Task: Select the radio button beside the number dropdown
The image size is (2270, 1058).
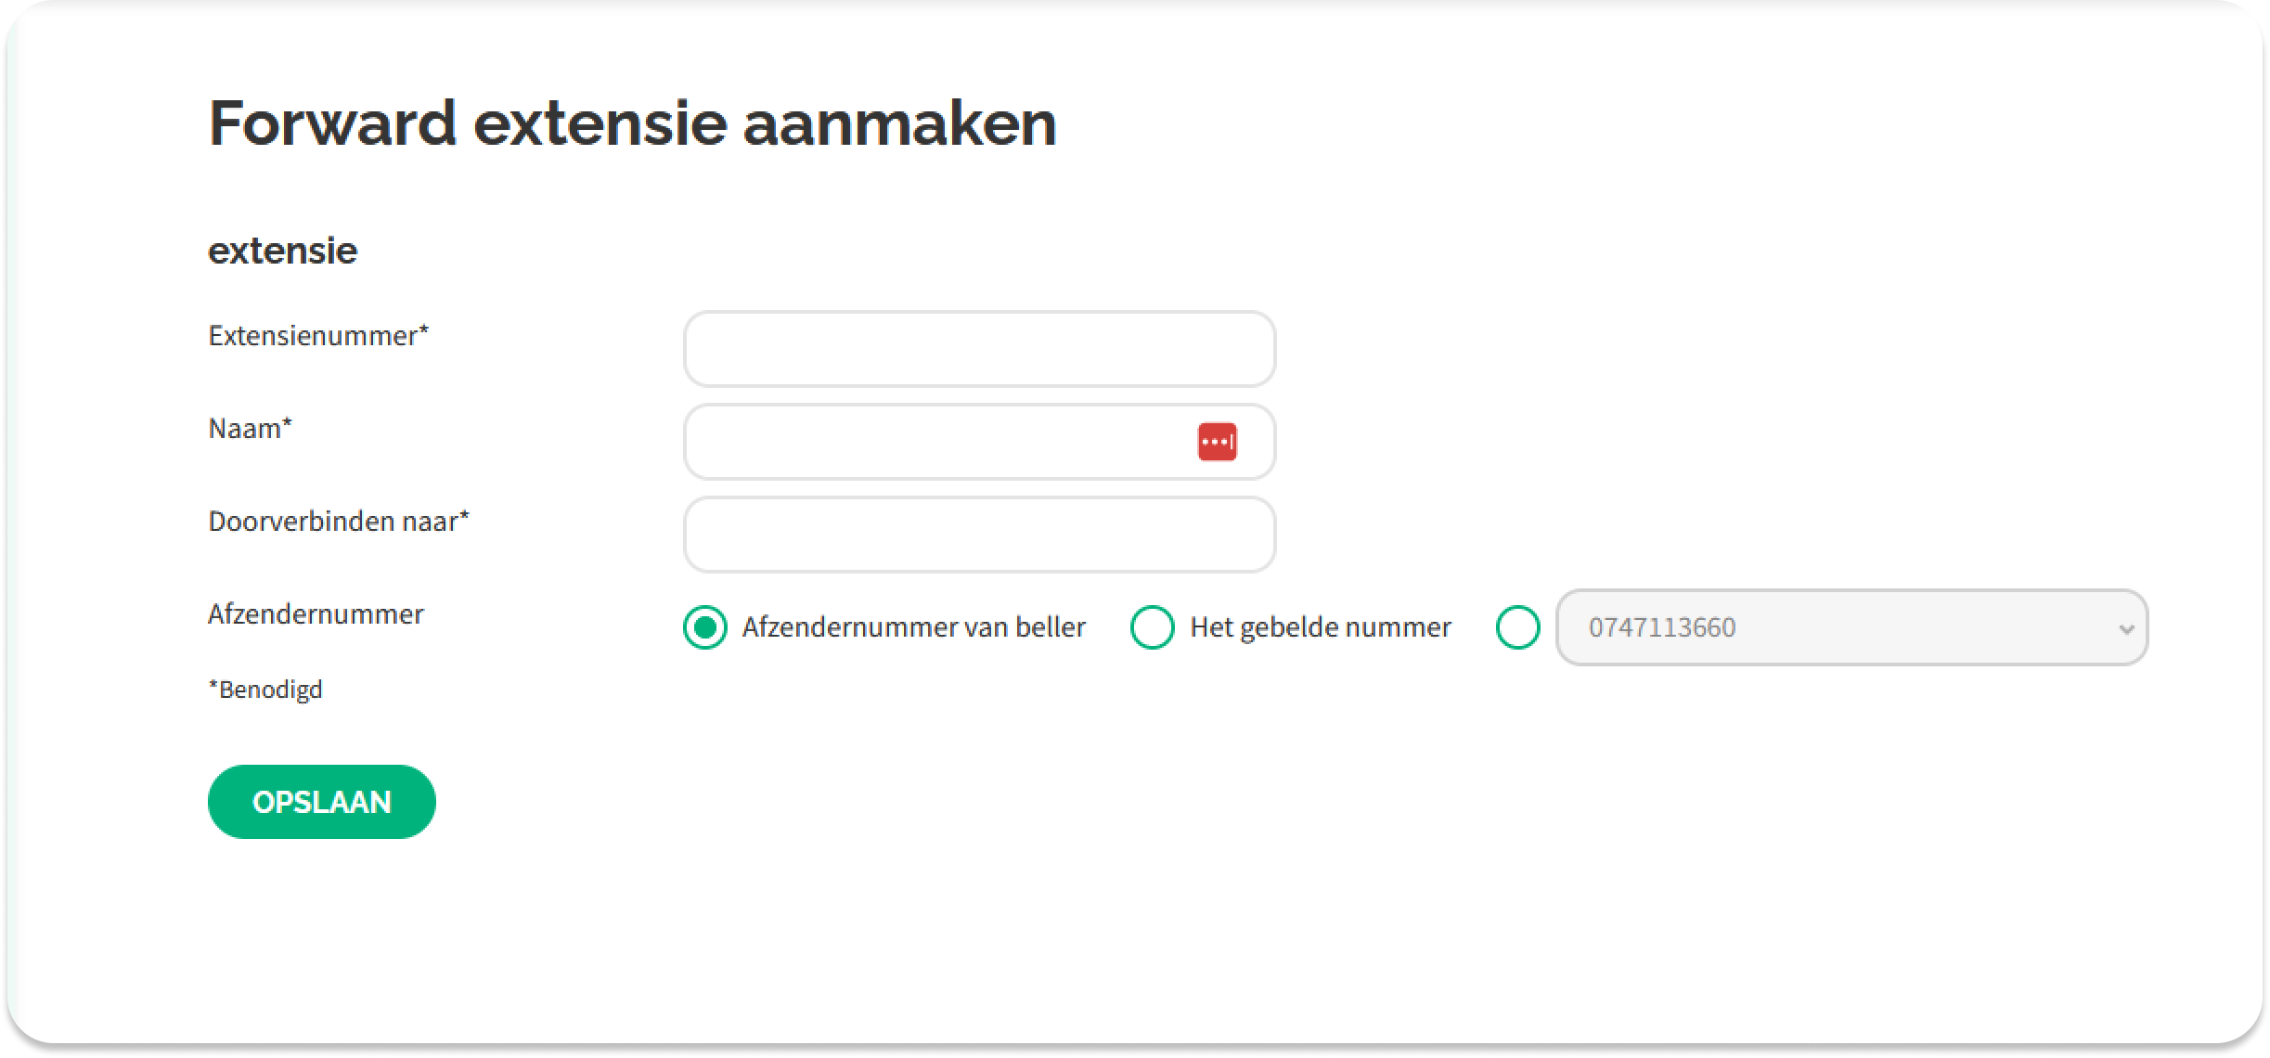Action: [1518, 627]
